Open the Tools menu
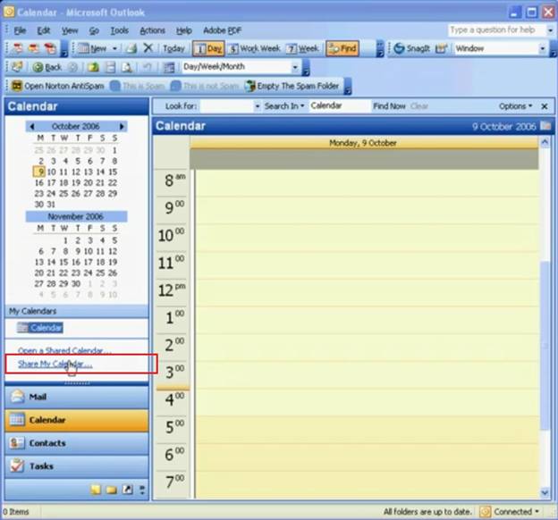Image resolution: width=558 pixels, height=520 pixels. [119, 30]
